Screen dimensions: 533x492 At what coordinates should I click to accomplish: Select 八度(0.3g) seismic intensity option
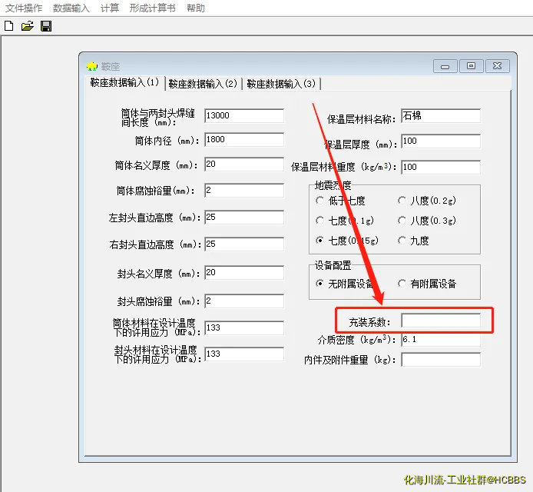coord(426,221)
